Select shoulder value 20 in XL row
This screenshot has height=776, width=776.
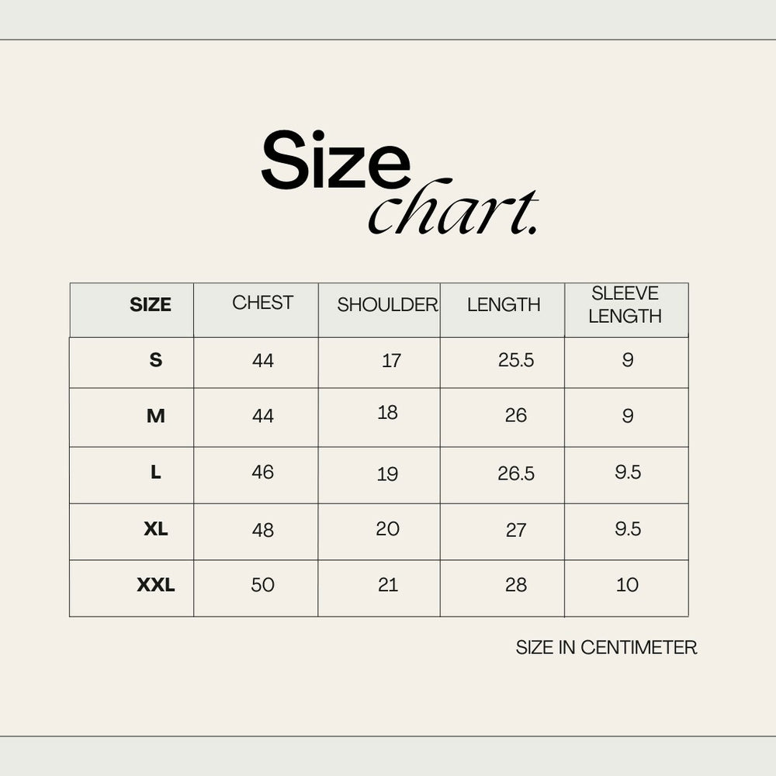point(387,529)
